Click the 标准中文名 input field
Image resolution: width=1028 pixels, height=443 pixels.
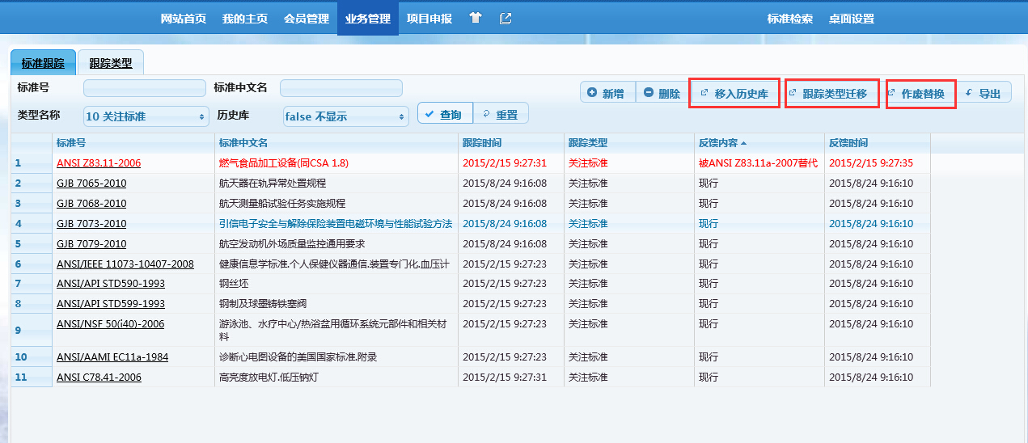click(x=341, y=87)
